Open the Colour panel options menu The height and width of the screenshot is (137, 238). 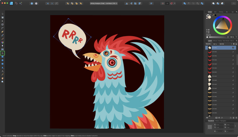236,12
